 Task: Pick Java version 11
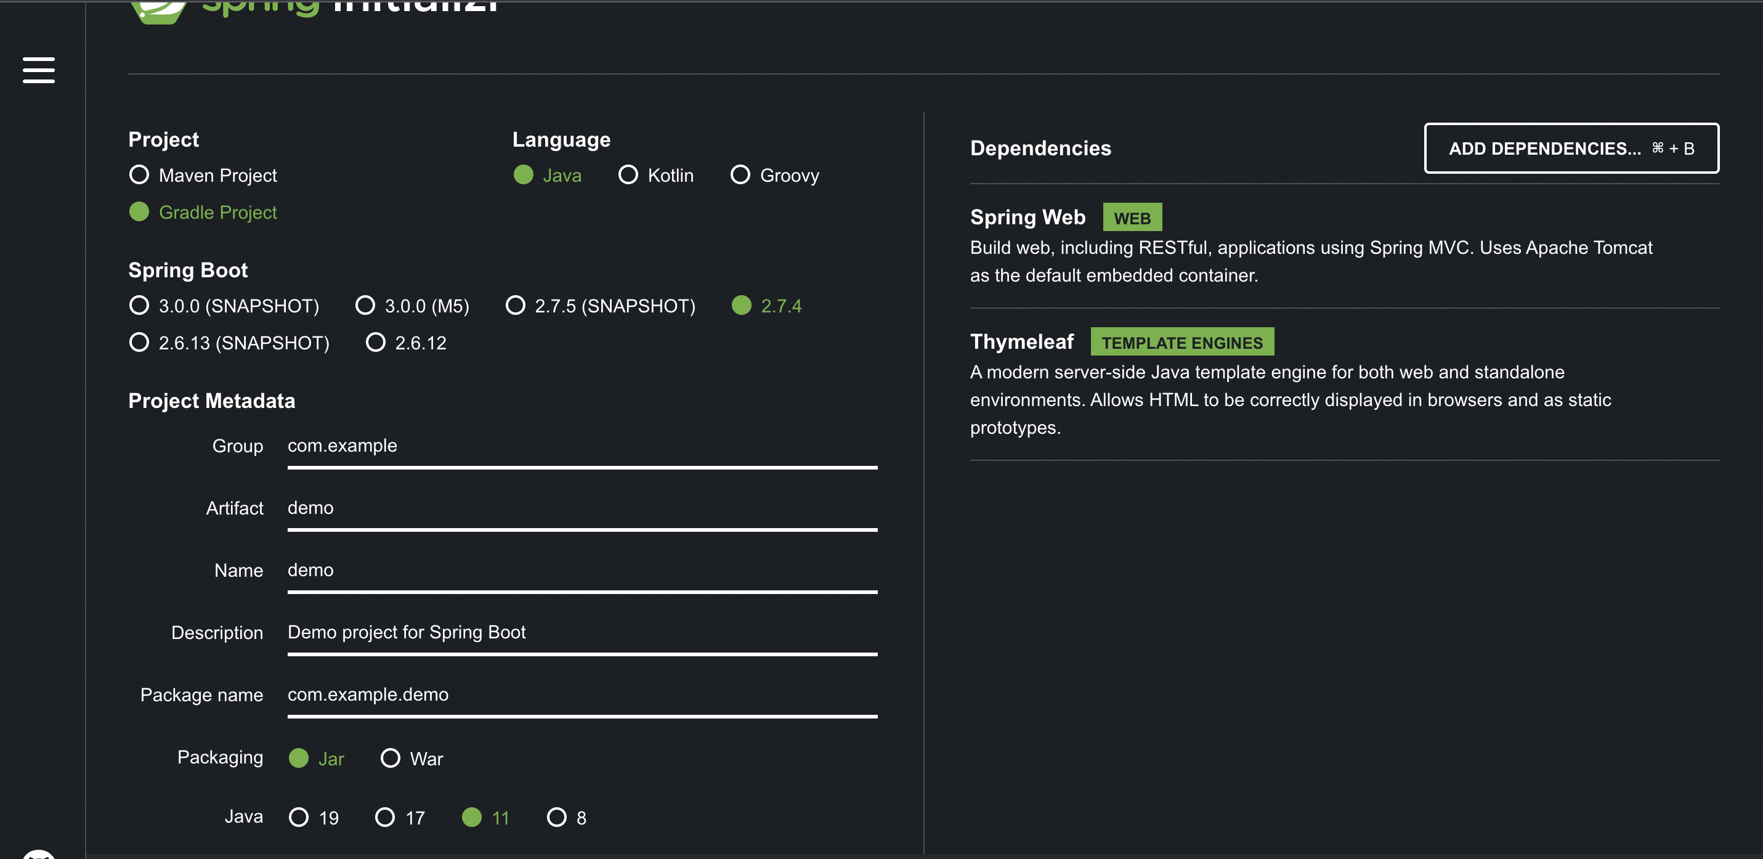pyautogui.click(x=486, y=817)
